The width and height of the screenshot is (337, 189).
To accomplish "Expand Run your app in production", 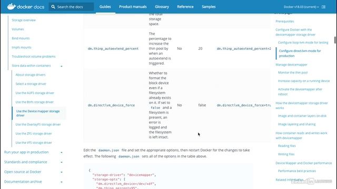I will tap(62, 152).
